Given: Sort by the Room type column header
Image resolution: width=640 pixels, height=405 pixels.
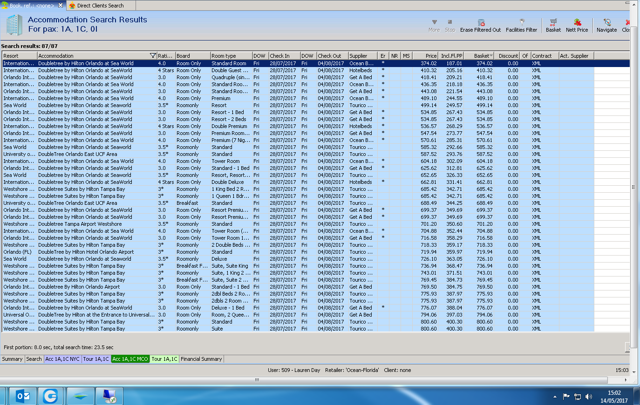Looking at the screenshot, I should (x=231, y=56).
